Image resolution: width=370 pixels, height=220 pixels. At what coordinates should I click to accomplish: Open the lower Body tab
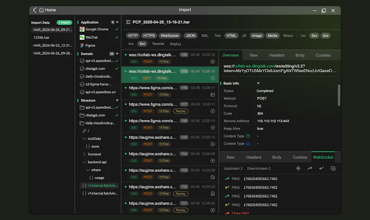click(277, 157)
